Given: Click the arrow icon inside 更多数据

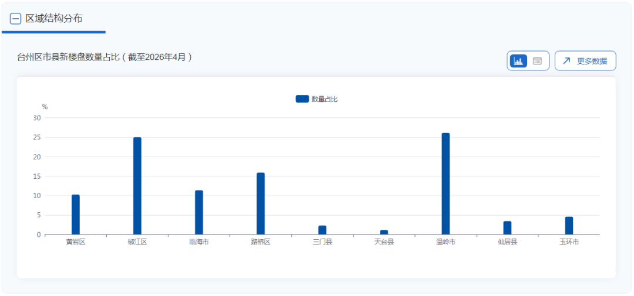Looking at the screenshot, I should click(x=566, y=61).
